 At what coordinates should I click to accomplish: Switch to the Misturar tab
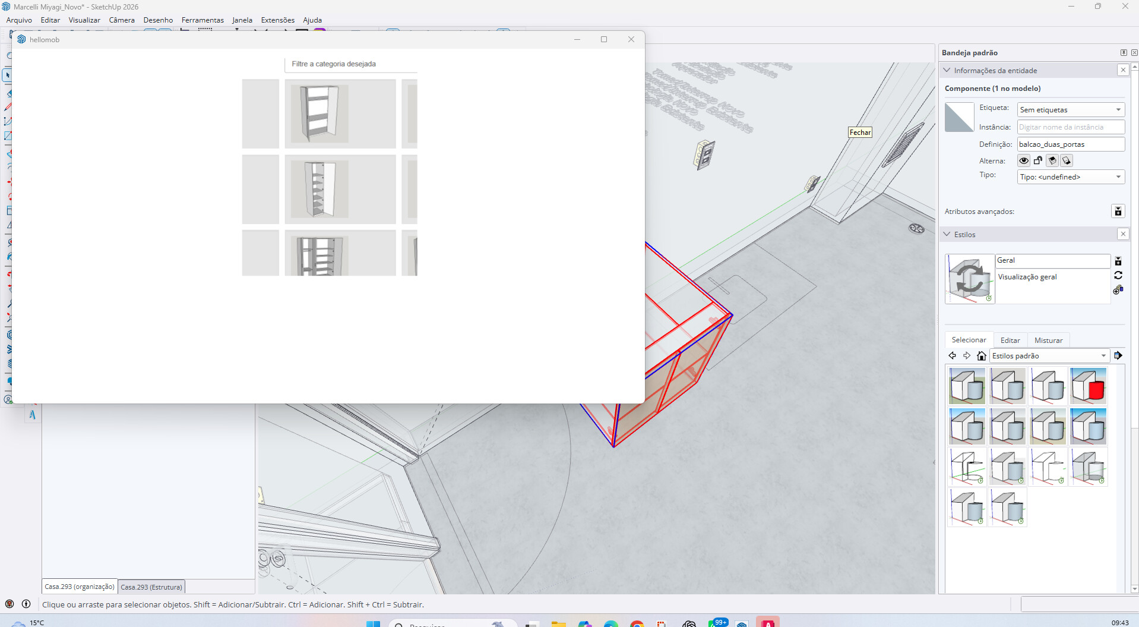click(x=1048, y=341)
